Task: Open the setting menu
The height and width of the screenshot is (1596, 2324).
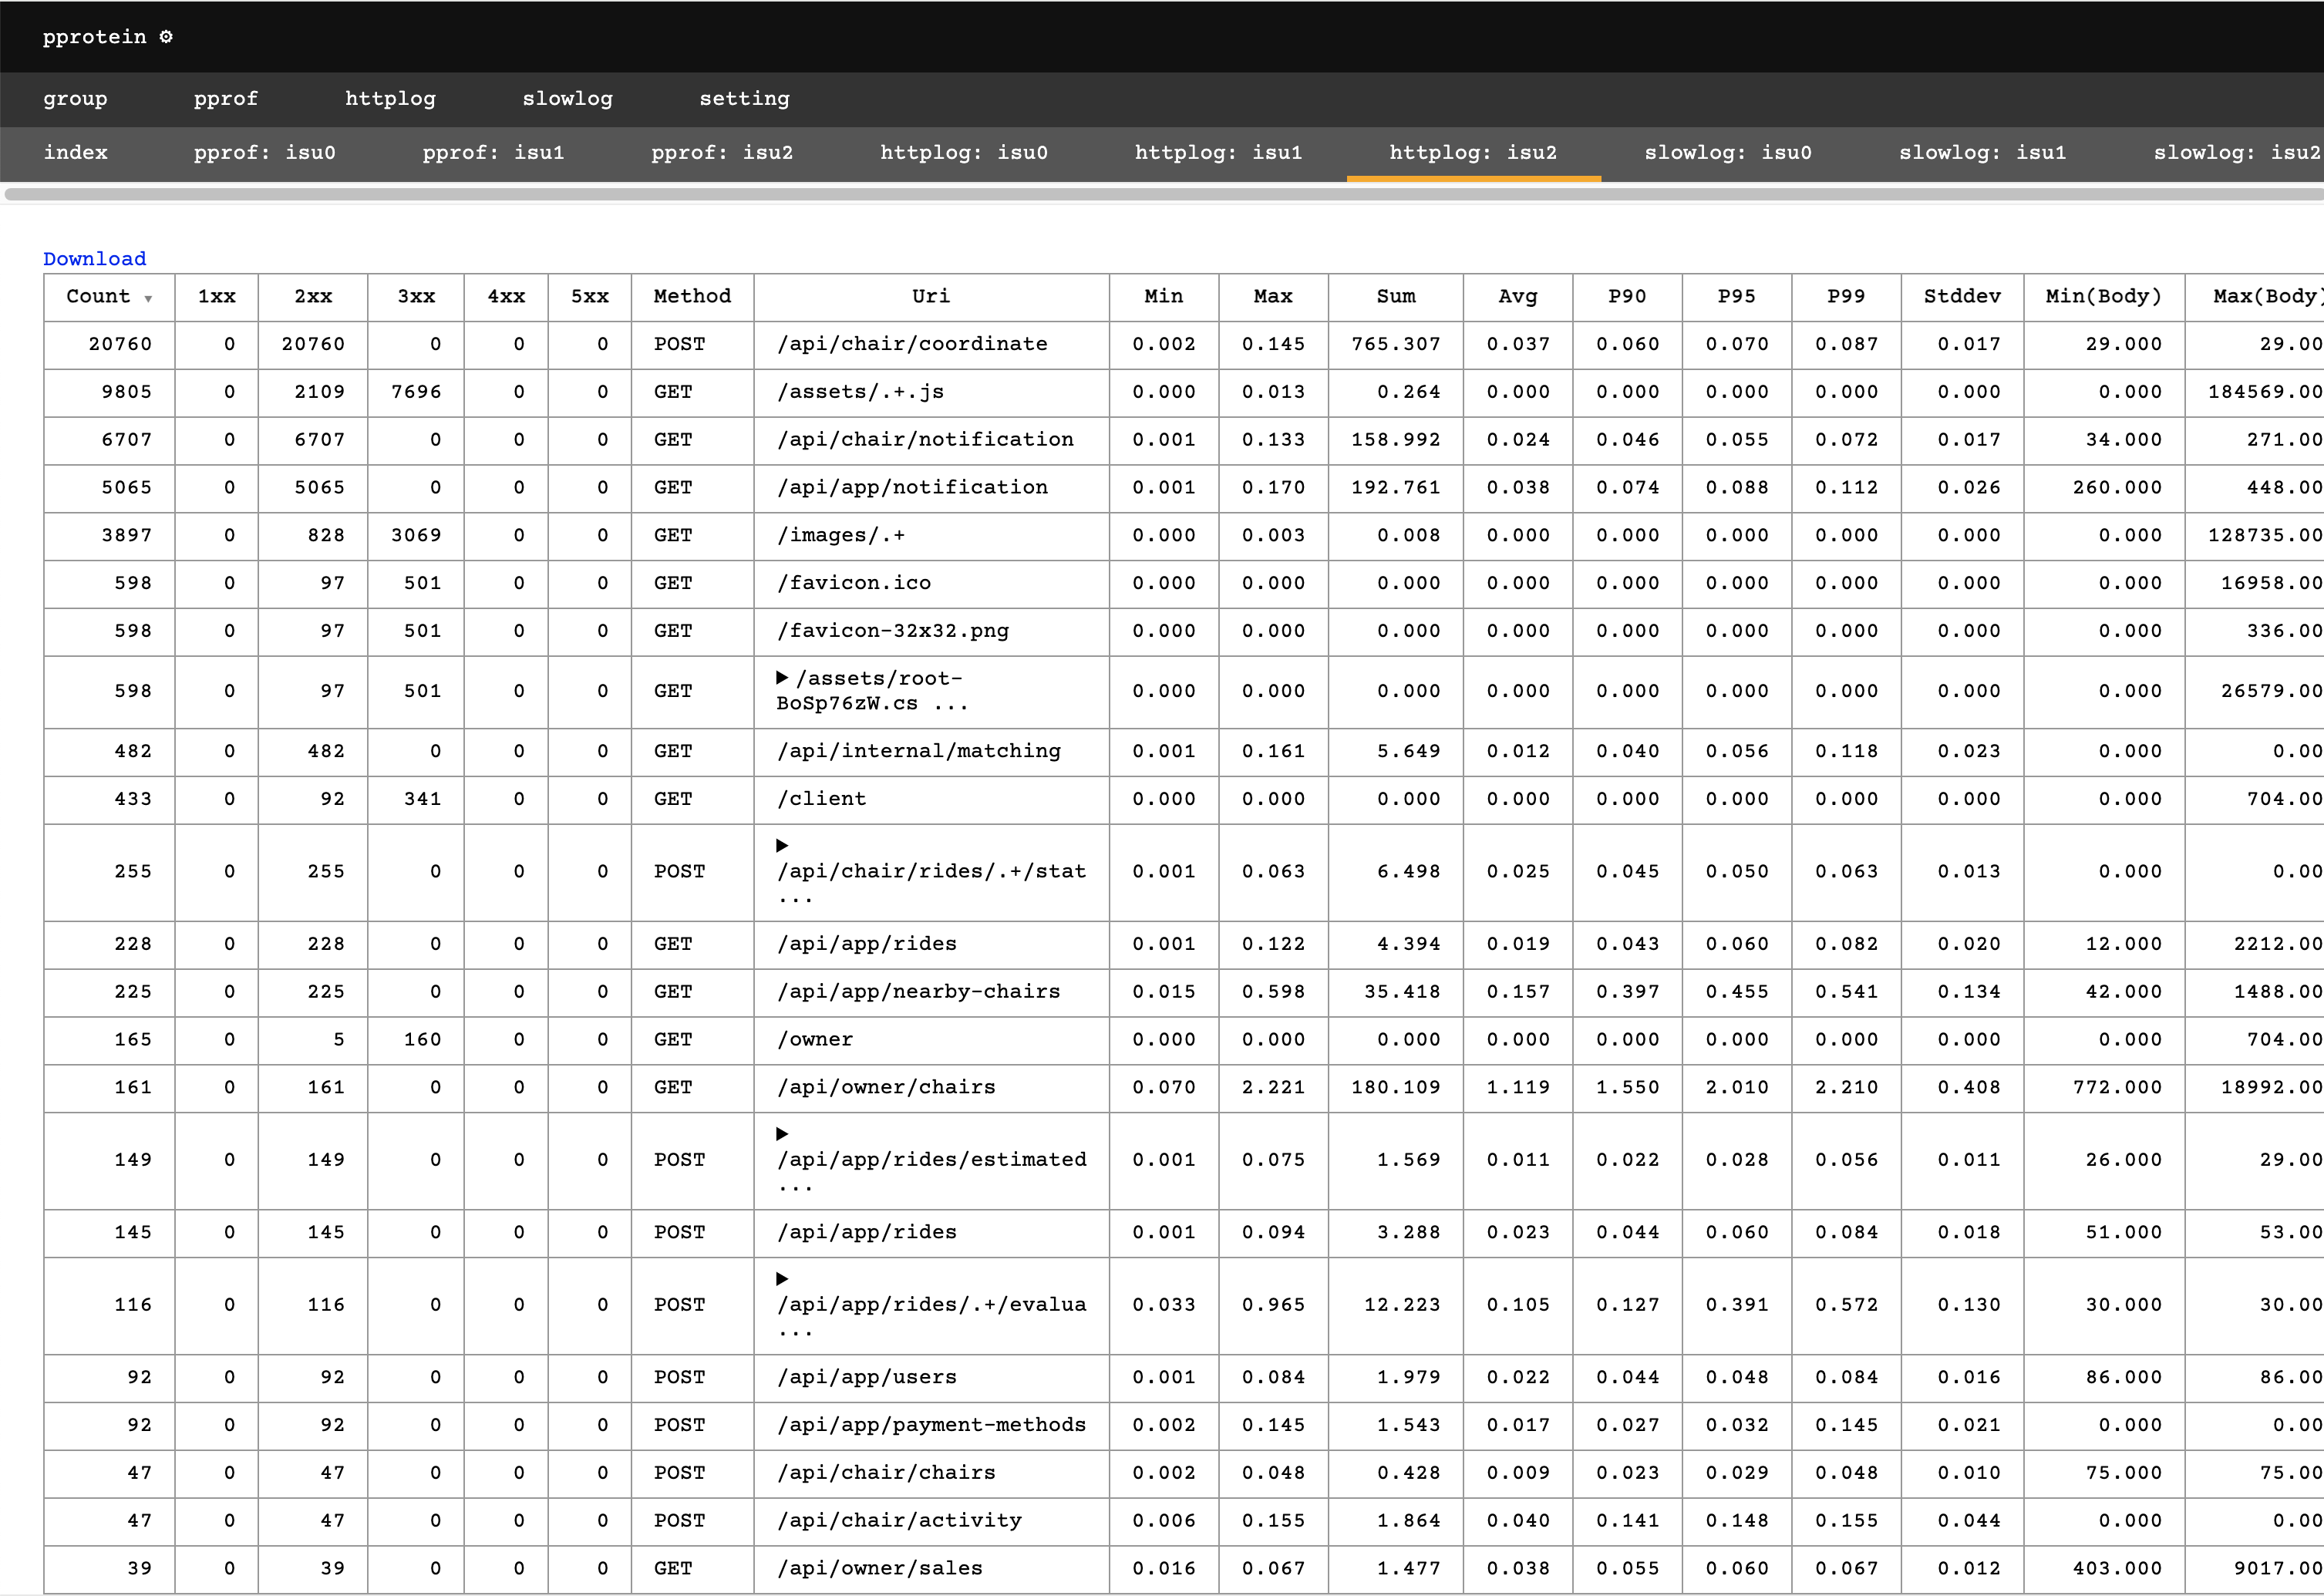Action: (744, 99)
